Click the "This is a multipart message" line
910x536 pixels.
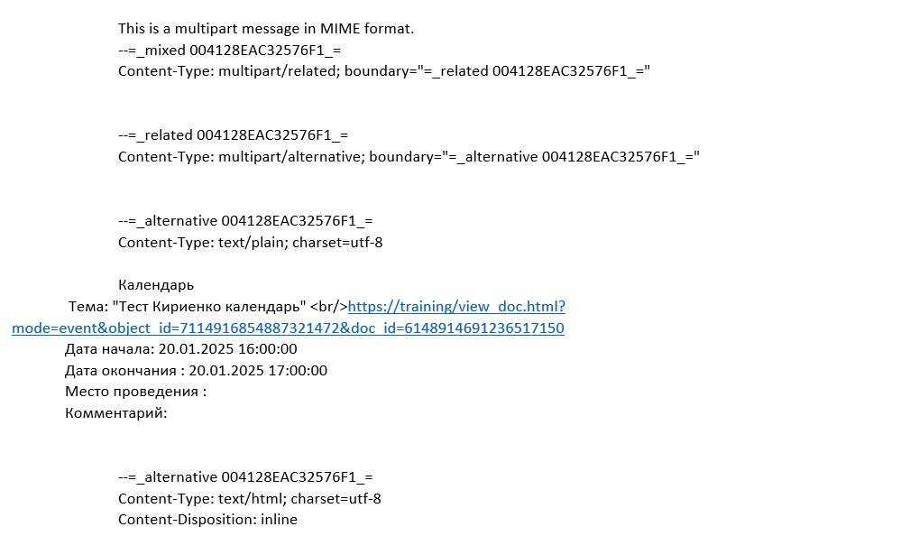[266, 28]
